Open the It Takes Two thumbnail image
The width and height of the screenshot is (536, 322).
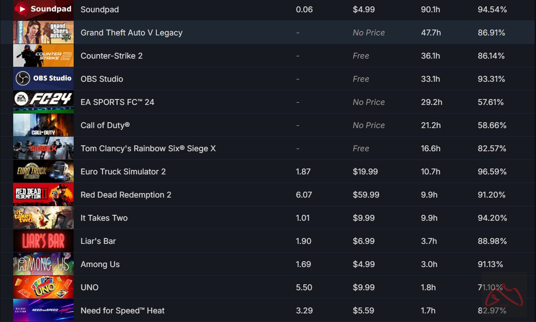tap(43, 218)
